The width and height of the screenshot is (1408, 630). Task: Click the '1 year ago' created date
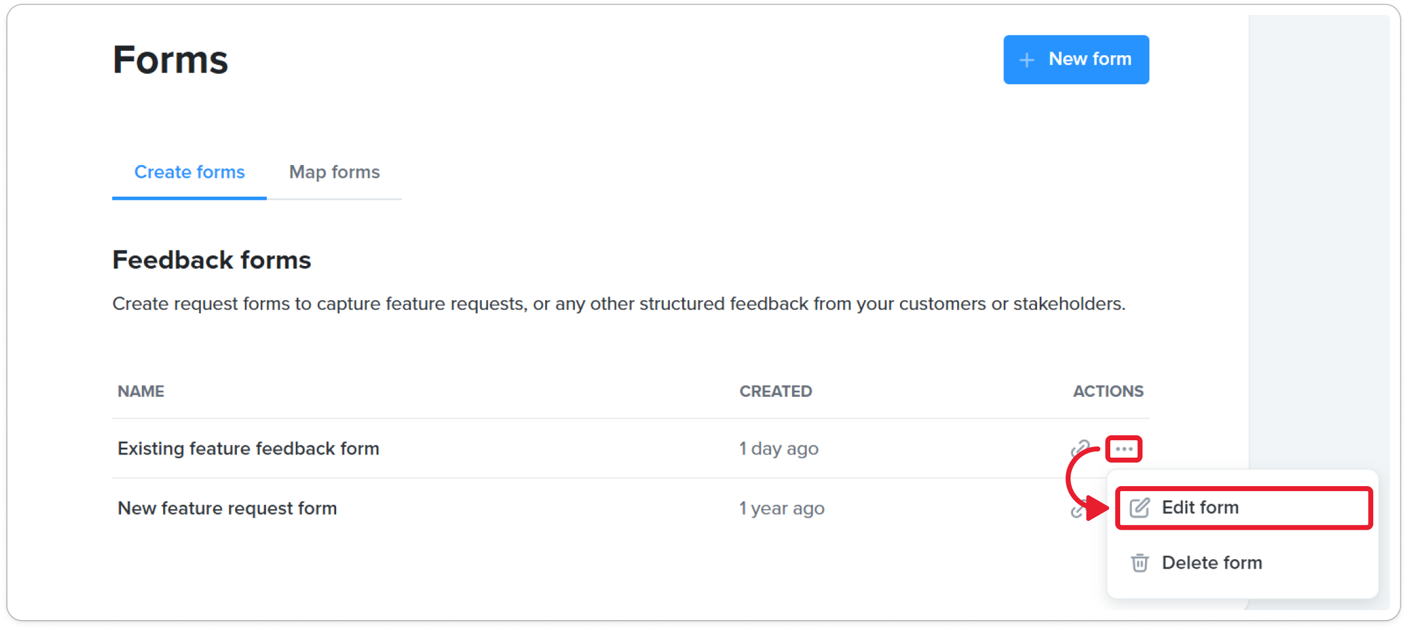(782, 508)
